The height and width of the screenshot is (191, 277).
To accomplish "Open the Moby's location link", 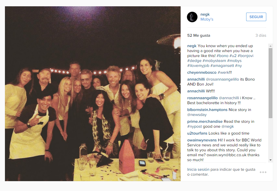I will pos(207,19).
